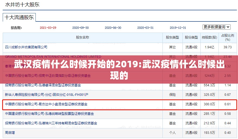The image size is (238, 139).
Task: Switch to report period 2020-03-31
Action: (145, 28)
